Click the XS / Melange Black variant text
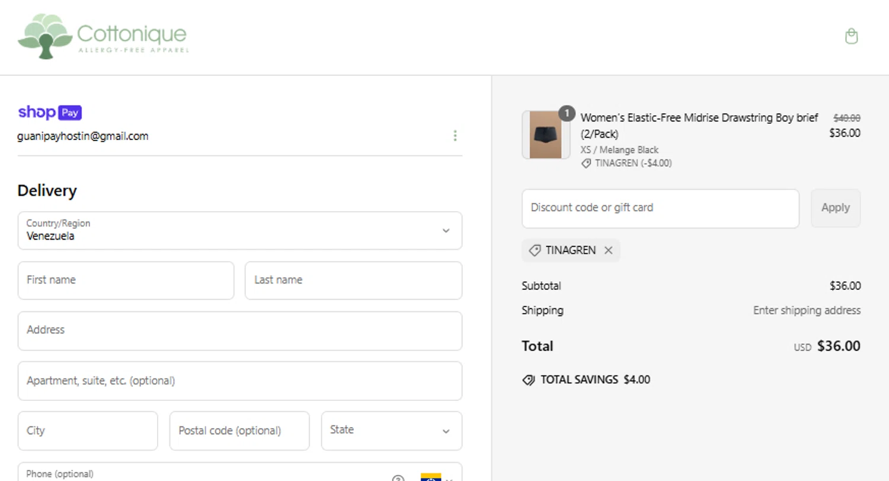This screenshot has width=889, height=481. click(x=619, y=150)
